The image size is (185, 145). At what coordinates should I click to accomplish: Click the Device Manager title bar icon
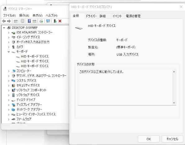click(5, 9)
